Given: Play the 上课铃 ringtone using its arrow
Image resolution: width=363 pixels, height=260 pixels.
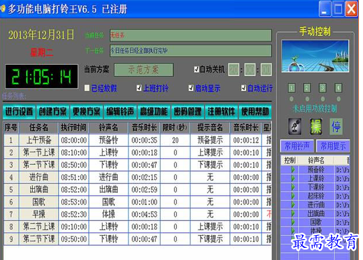Looking at the screenshot, I should [x=293, y=178].
